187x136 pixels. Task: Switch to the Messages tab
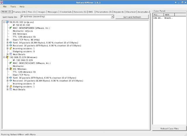point(53,12)
